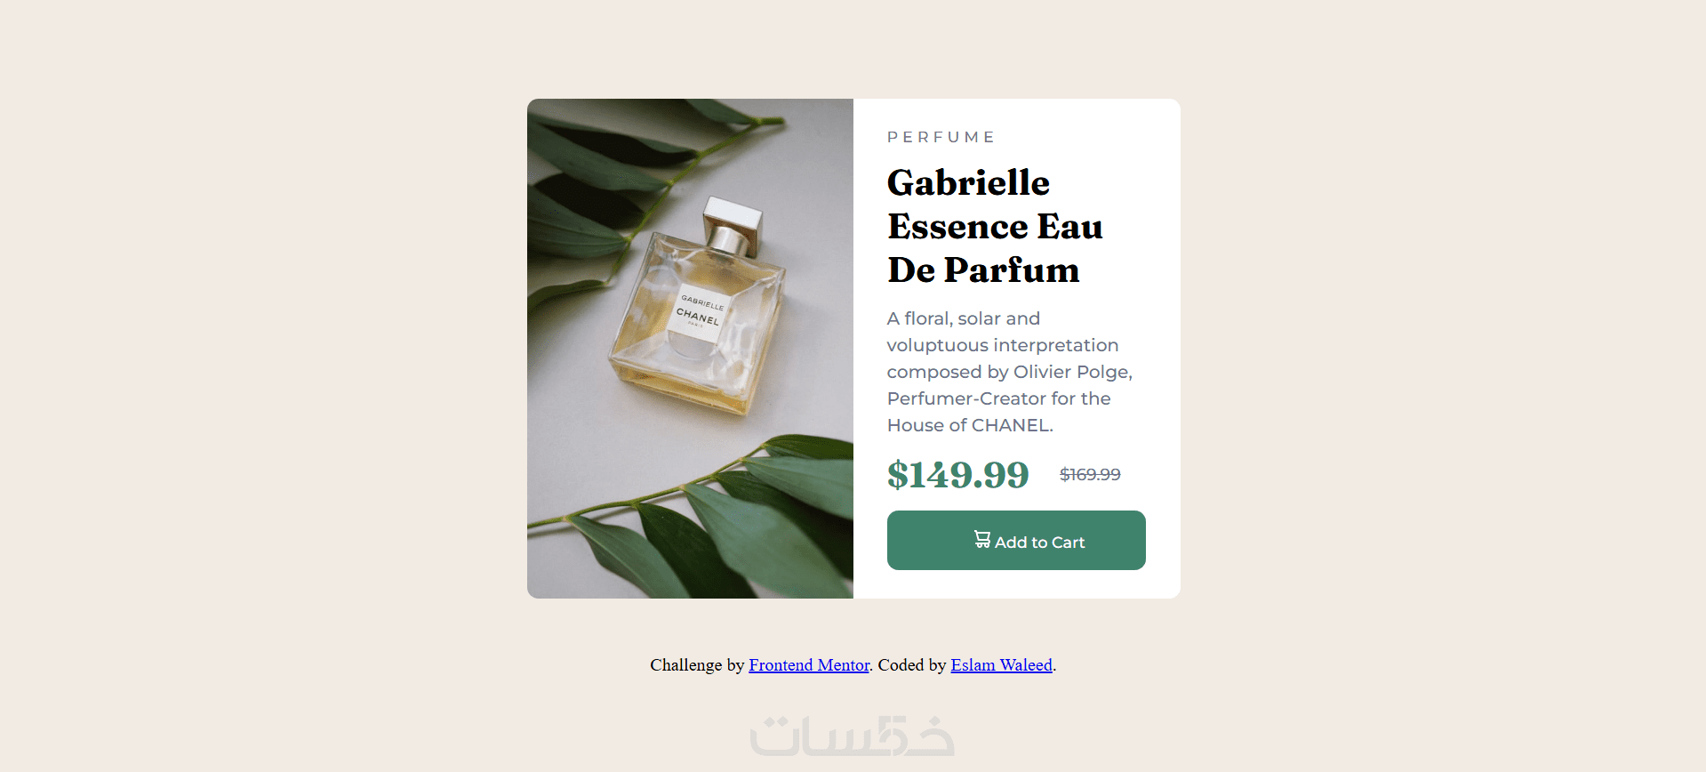Click the A floral, solar and description line
The height and width of the screenshot is (772, 1706).
pyautogui.click(x=964, y=318)
